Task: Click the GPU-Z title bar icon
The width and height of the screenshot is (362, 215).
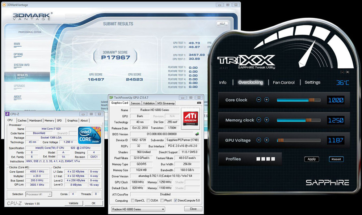Action: pyautogui.click(x=111, y=98)
